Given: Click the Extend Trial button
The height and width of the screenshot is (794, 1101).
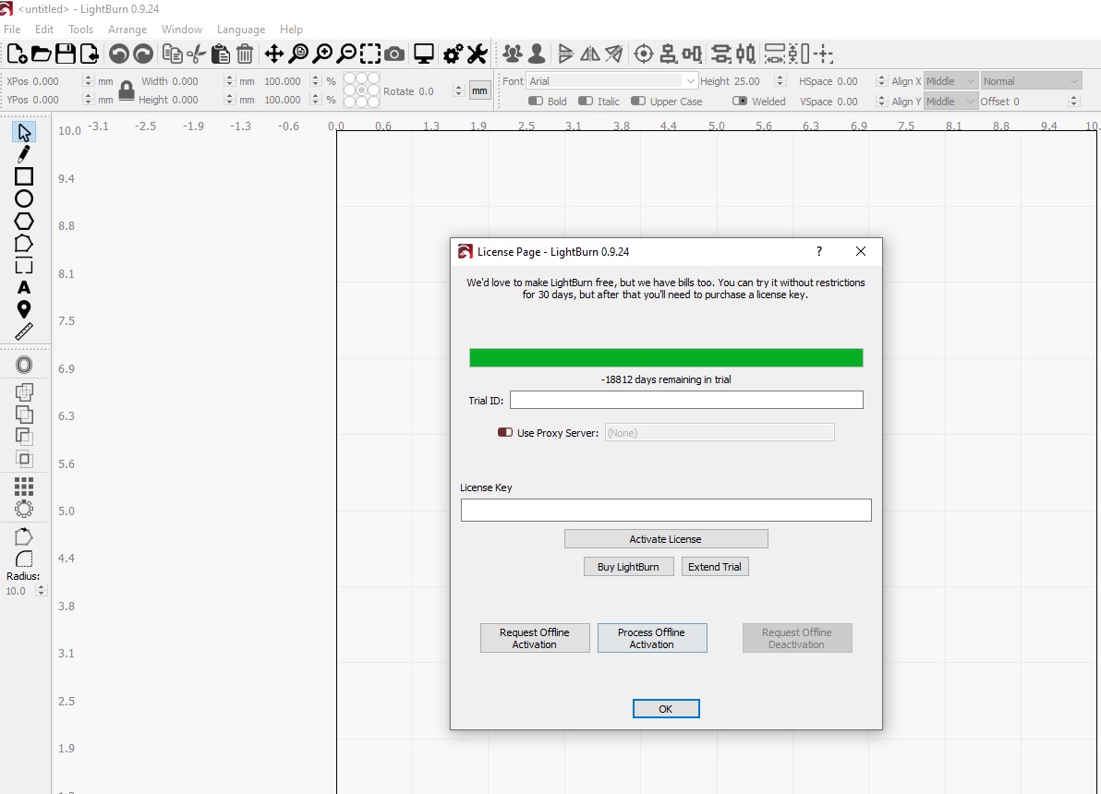Looking at the screenshot, I should tap(715, 566).
